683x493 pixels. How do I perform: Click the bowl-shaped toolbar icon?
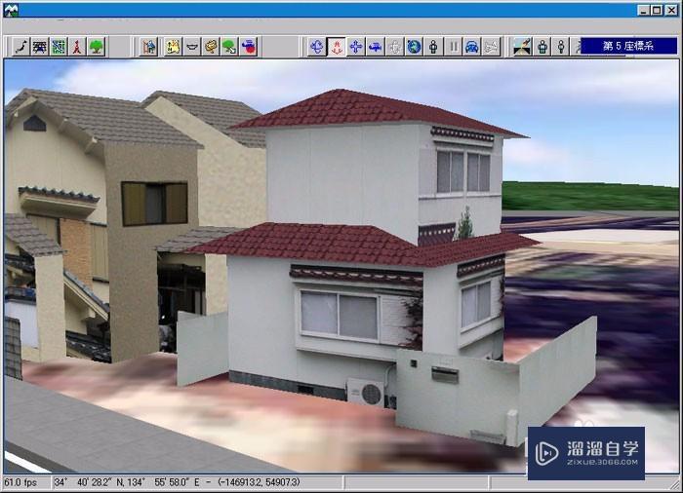(191, 47)
